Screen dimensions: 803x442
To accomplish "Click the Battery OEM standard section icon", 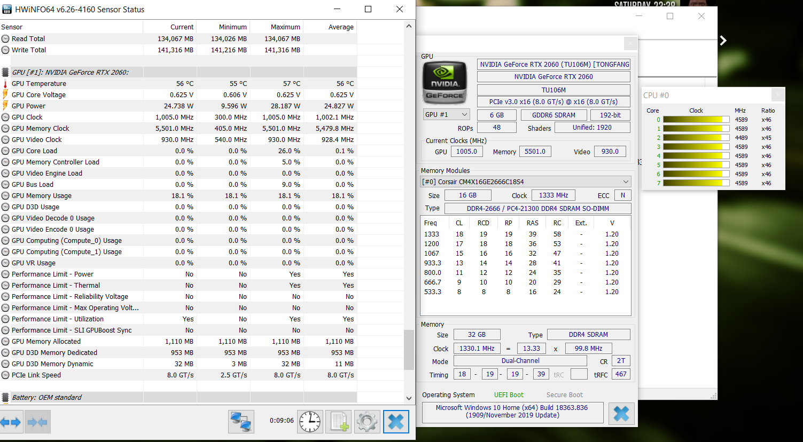I will pos(5,398).
